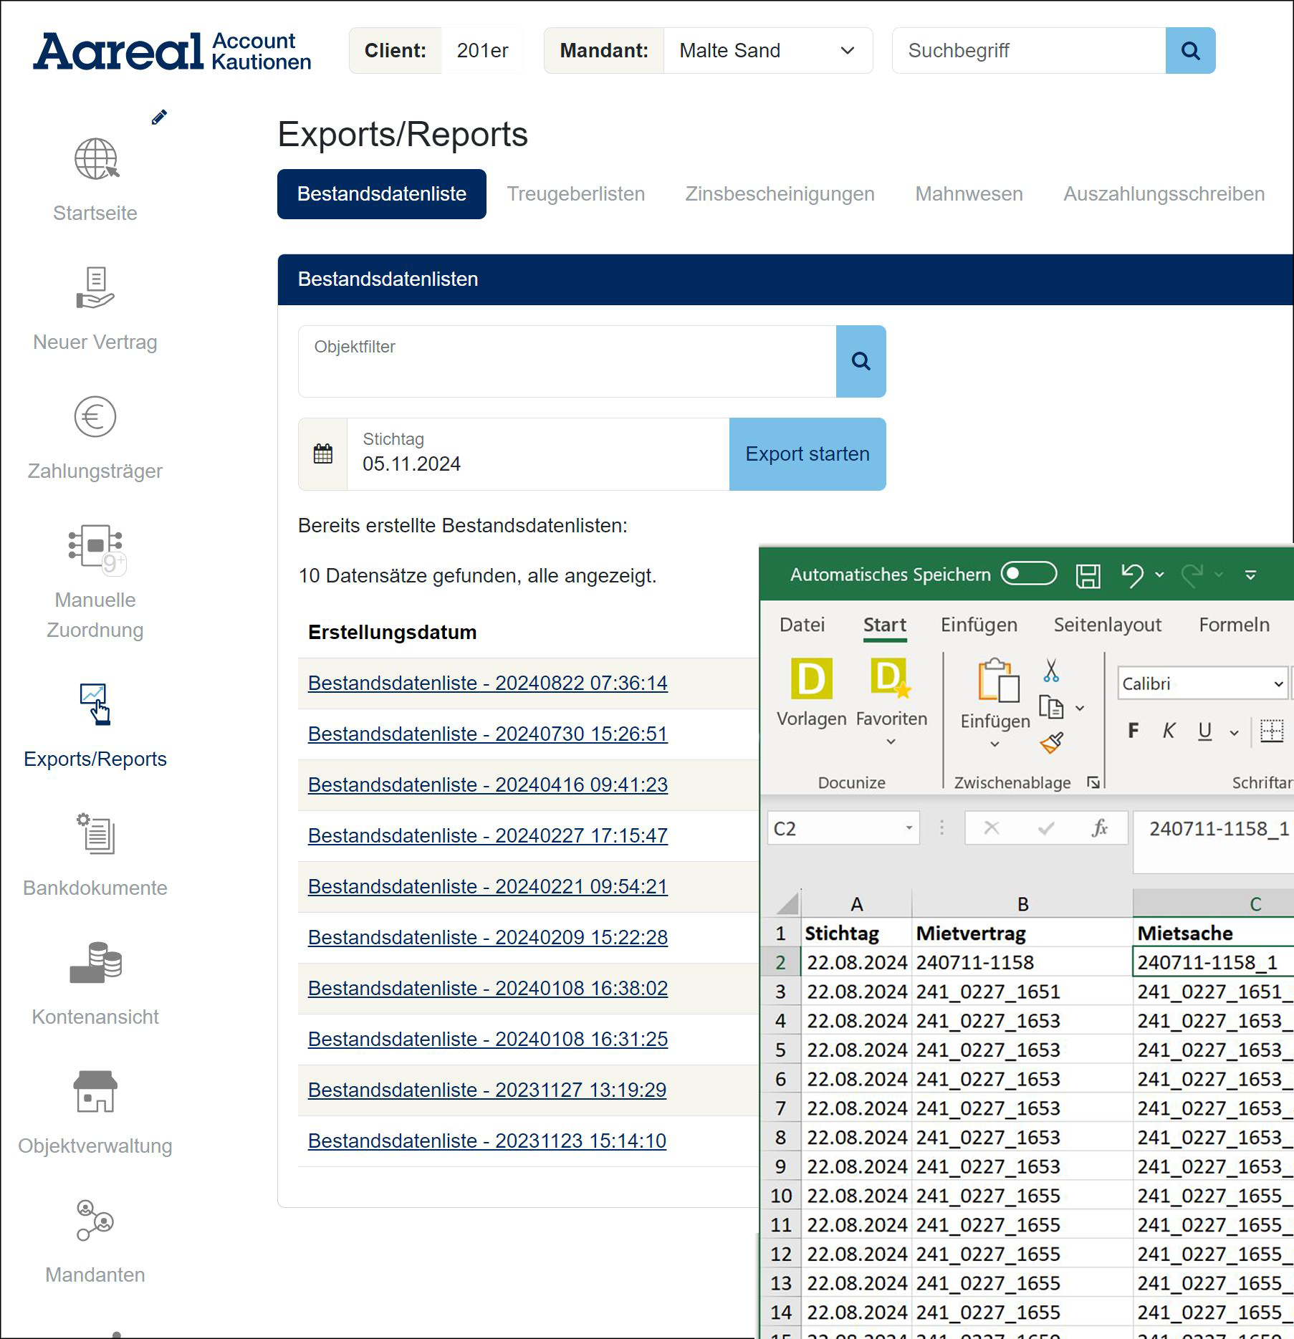1294x1339 pixels.
Task: Open Zahlungsträger euro icon
Action: click(95, 417)
